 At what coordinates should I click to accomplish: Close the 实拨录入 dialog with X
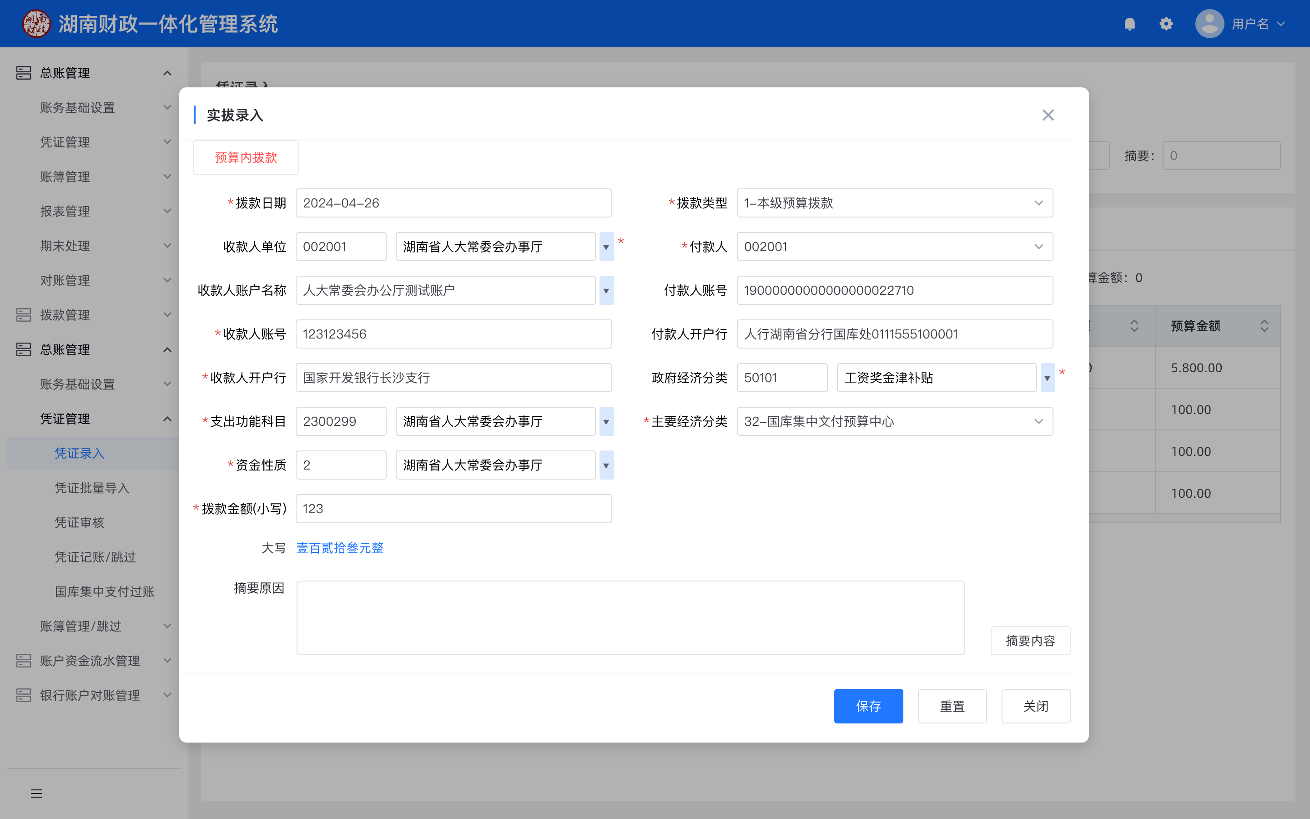tap(1048, 115)
